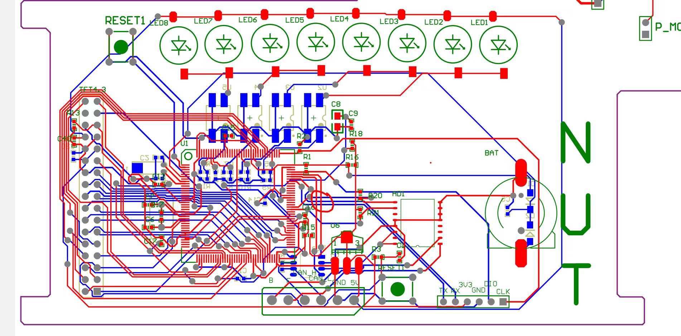Click the lower RESET push button footprint

coord(397,289)
